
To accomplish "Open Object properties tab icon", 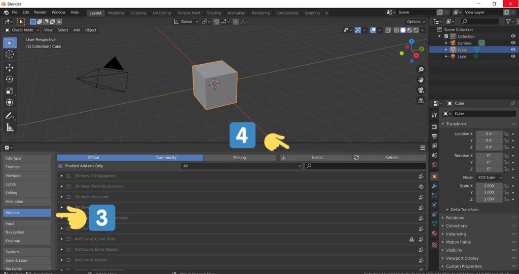I will pyautogui.click(x=434, y=176).
